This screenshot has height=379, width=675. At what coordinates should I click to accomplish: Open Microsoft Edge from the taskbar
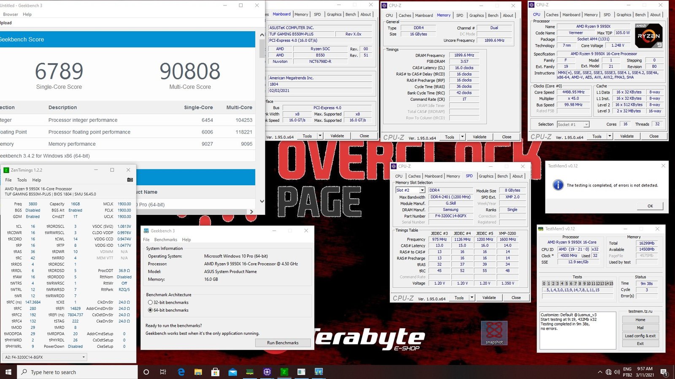click(181, 372)
